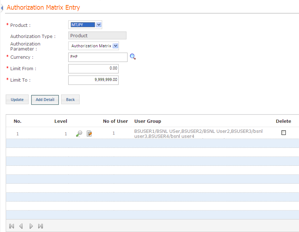
Task: Click the blue arrow icon beside page title
Action: point(3,7)
